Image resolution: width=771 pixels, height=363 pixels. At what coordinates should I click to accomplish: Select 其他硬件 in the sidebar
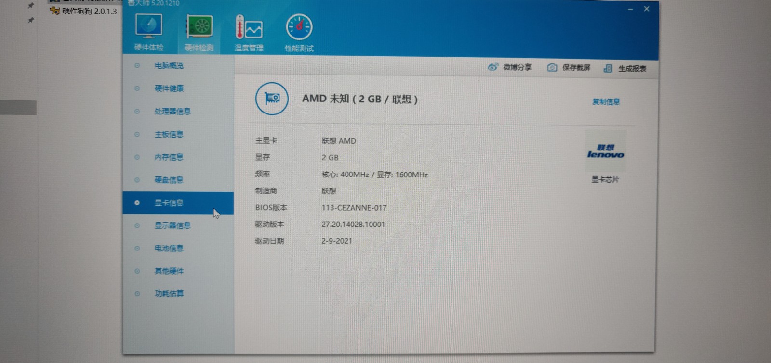(x=178, y=271)
